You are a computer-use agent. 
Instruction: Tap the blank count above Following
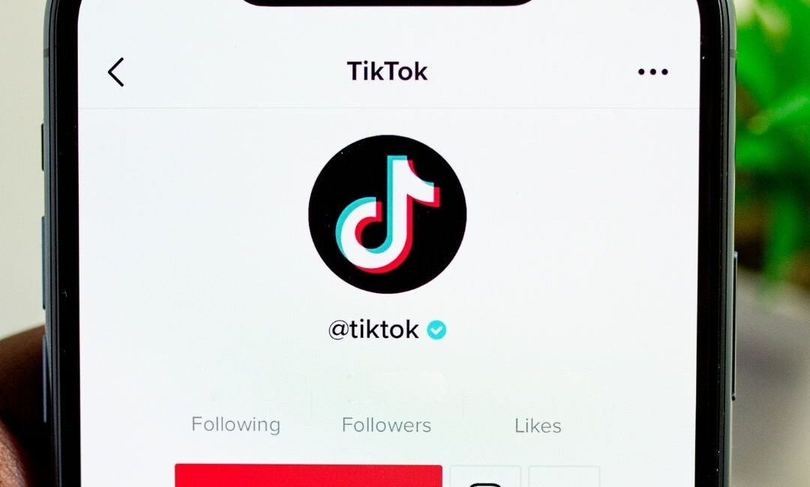point(236,396)
